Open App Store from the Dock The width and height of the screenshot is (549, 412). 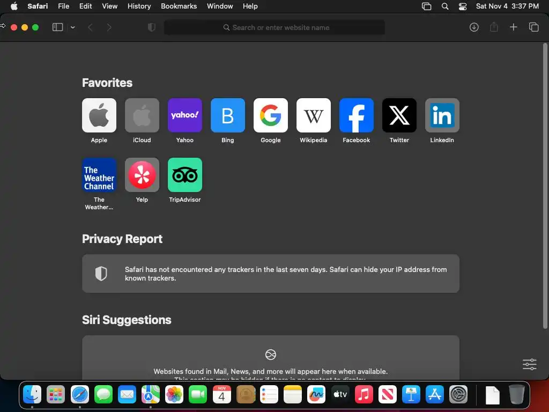click(434, 394)
